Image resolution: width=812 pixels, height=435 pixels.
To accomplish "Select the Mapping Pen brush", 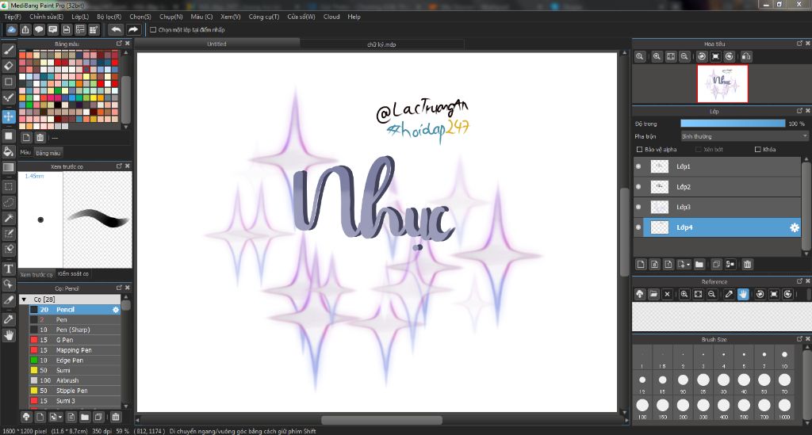I will pos(75,350).
